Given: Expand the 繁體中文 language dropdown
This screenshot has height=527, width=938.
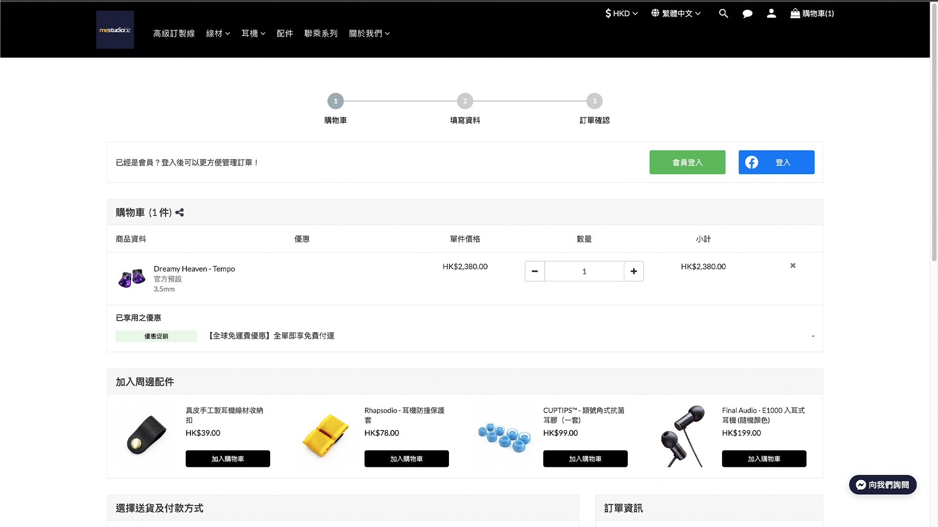Looking at the screenshot, I should pyautogui.click(x=676, y=14).
